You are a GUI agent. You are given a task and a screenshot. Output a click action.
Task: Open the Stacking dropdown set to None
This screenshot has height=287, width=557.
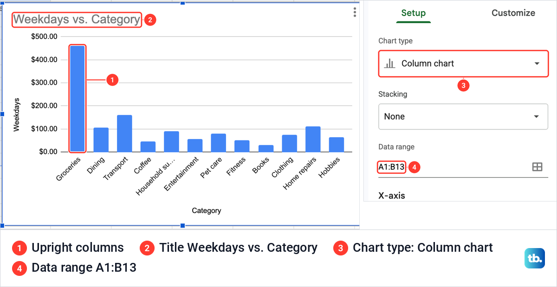coord(463,116)
